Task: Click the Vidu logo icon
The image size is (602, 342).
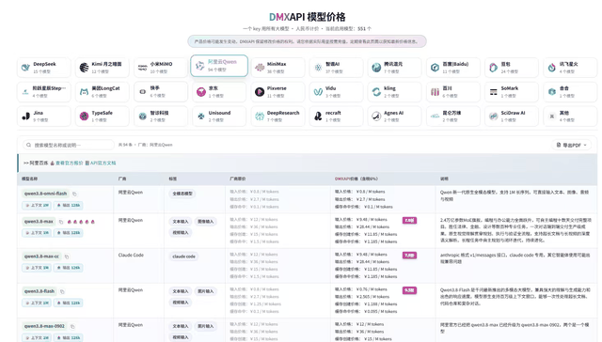Action: pyautogui.click(x=318, y=92)
